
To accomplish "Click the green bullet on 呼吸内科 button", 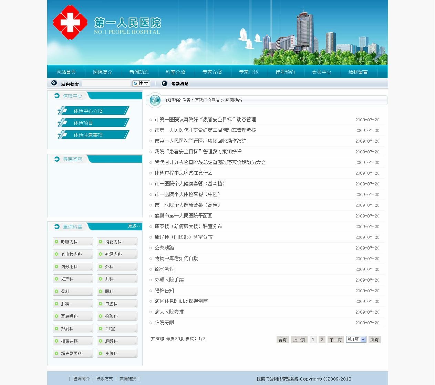I will click(x=56, y=242).
